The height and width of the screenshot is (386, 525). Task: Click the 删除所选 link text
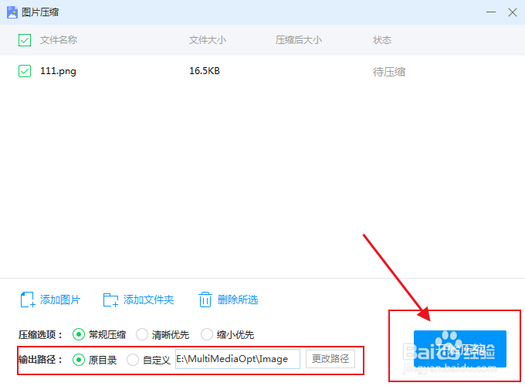[238, 300]
